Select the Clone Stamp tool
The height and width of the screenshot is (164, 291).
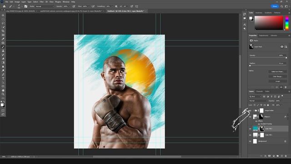[3, 51]
